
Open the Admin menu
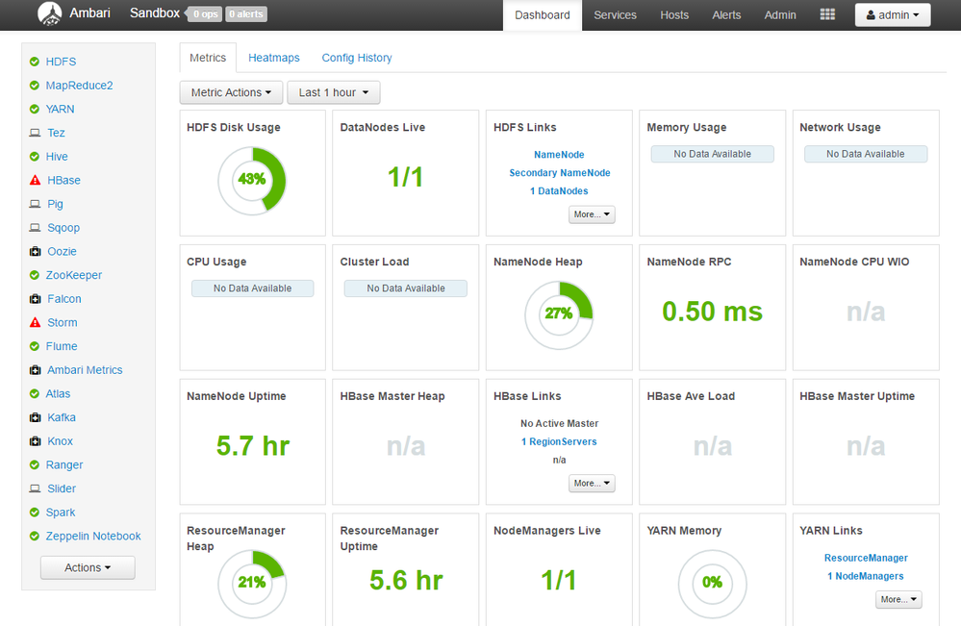[x=780, y=15]
